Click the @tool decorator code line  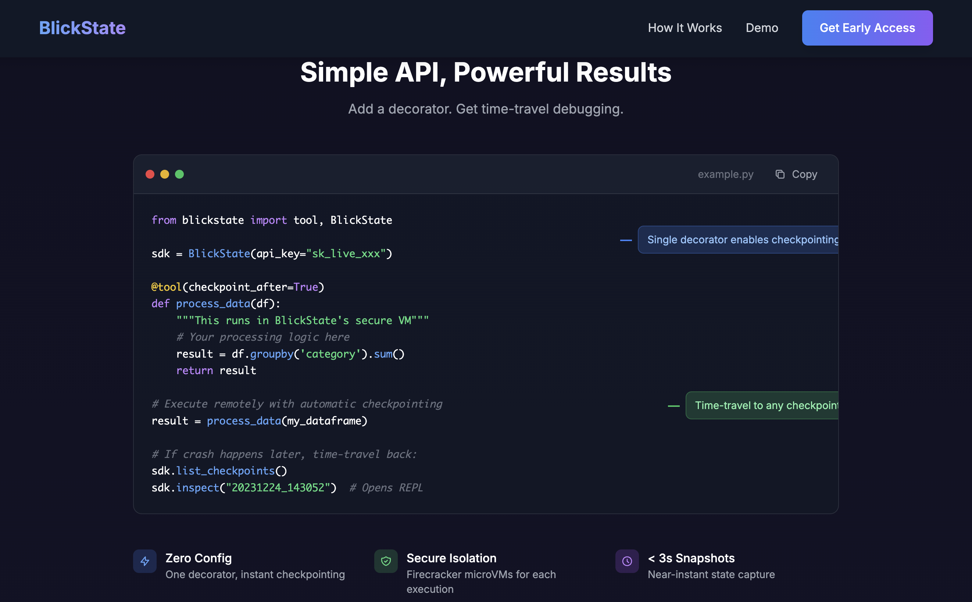238,287
